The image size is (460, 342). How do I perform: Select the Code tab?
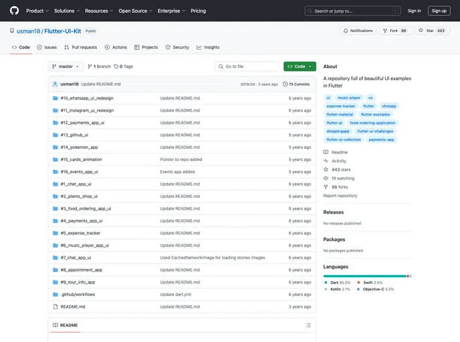[21, 47]
